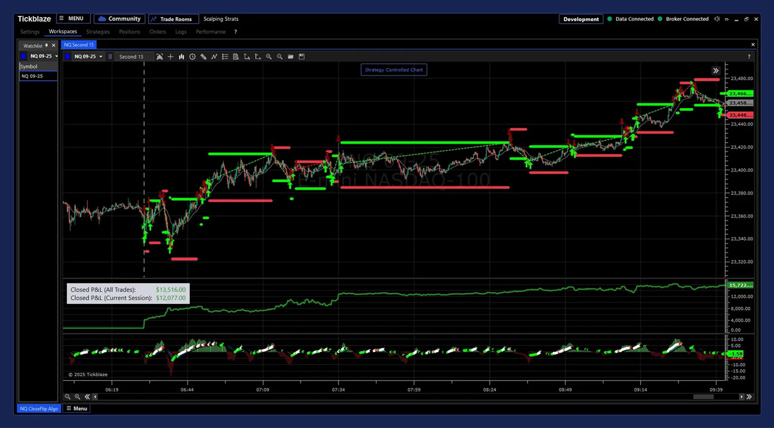Image resolution: width=774 pixels, height=428 pixels.
Task: Switch to the Strategies tab
Action: pos(98,32)
